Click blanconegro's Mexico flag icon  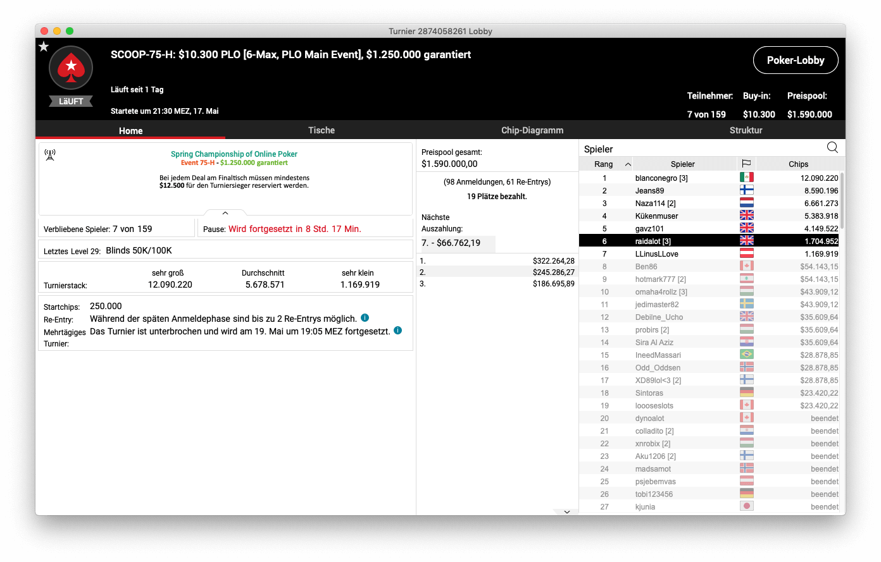coord(746,178)
